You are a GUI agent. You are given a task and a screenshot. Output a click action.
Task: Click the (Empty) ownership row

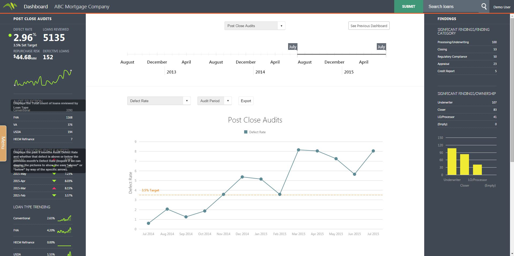coord(467,124)
